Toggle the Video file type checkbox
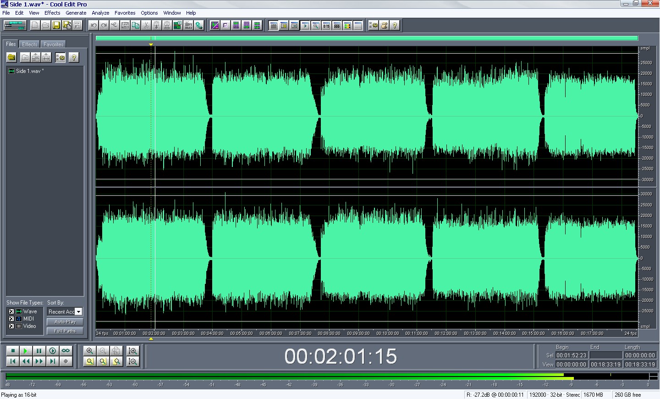The image size is (660, 399). tap(11, 326)
